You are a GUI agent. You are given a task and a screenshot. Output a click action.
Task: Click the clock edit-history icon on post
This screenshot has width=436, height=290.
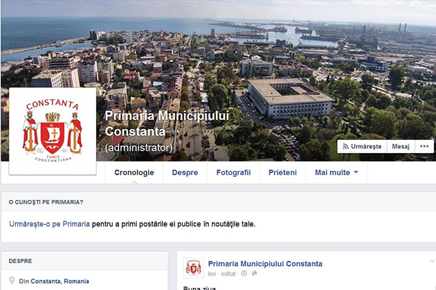pos(244,273)
